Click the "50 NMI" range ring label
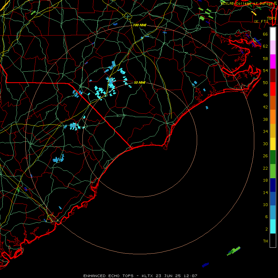Viewport: 278px width, 278px height. (140, 82)
